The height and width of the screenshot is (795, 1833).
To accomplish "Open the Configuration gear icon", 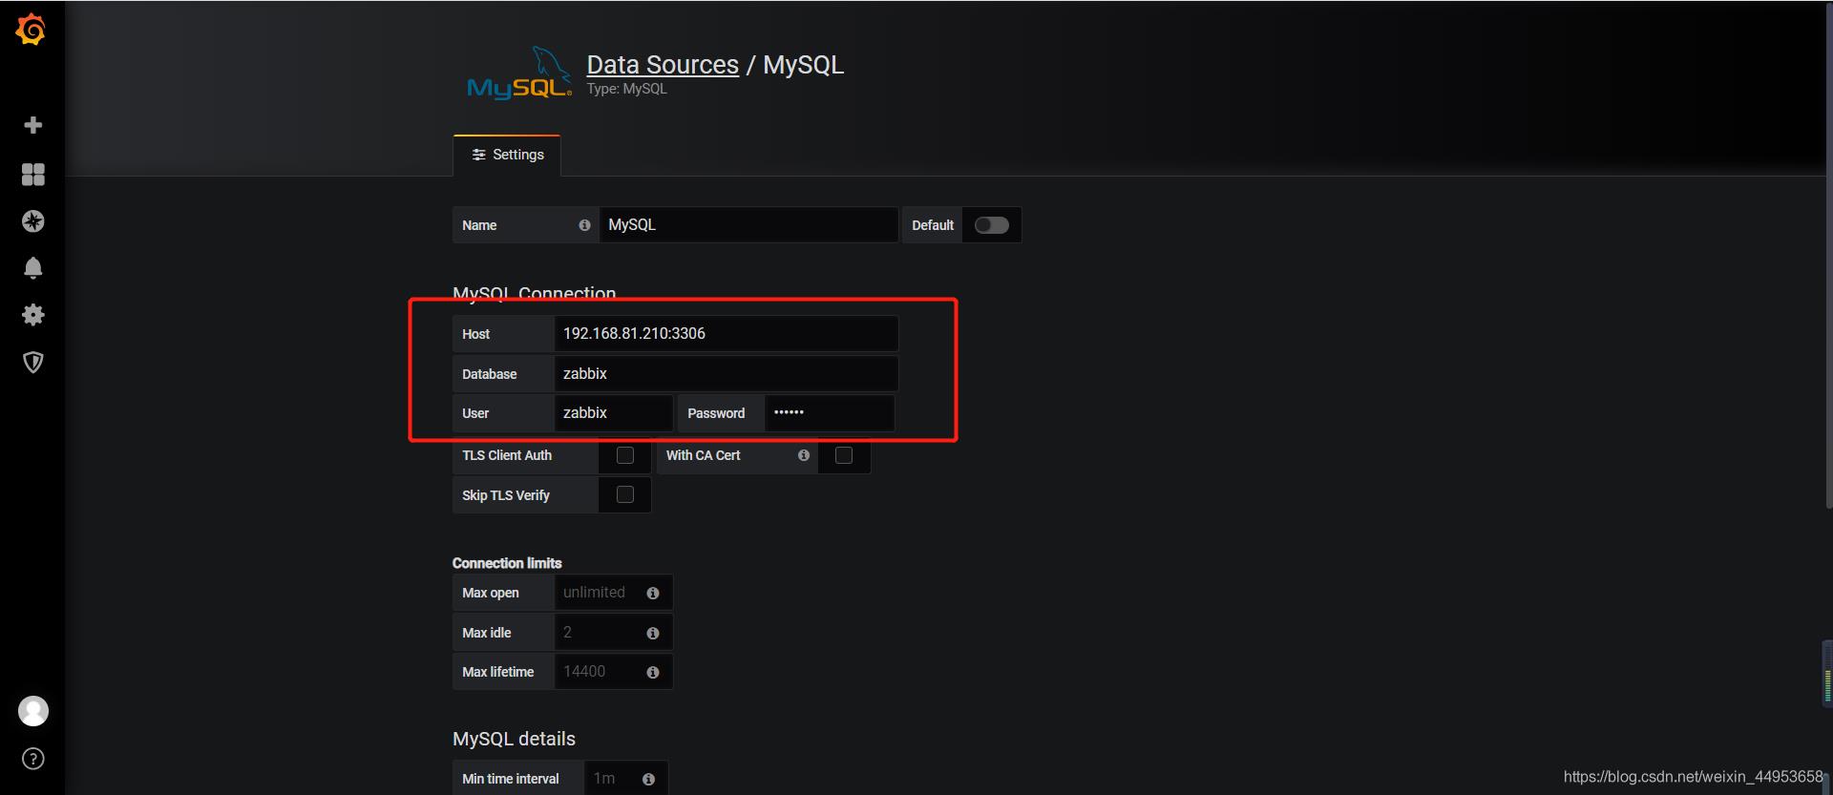I will pyautogui.click(x=32, y=315).
